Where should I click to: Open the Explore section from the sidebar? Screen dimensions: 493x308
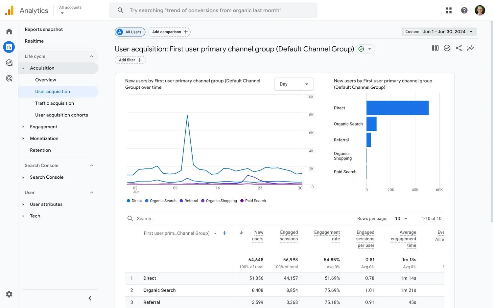coord(9,62)
